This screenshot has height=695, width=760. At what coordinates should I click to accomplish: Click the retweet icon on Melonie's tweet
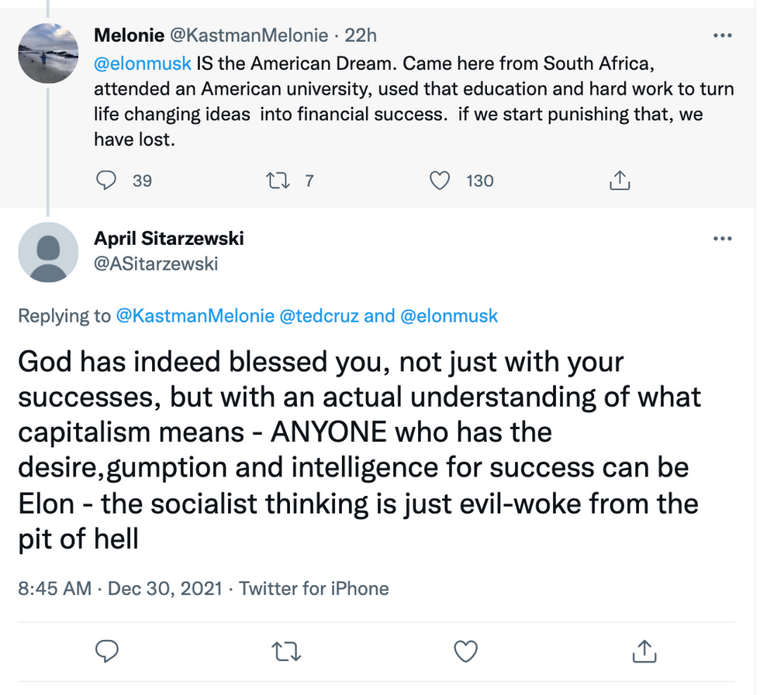(x=278, y=180)
